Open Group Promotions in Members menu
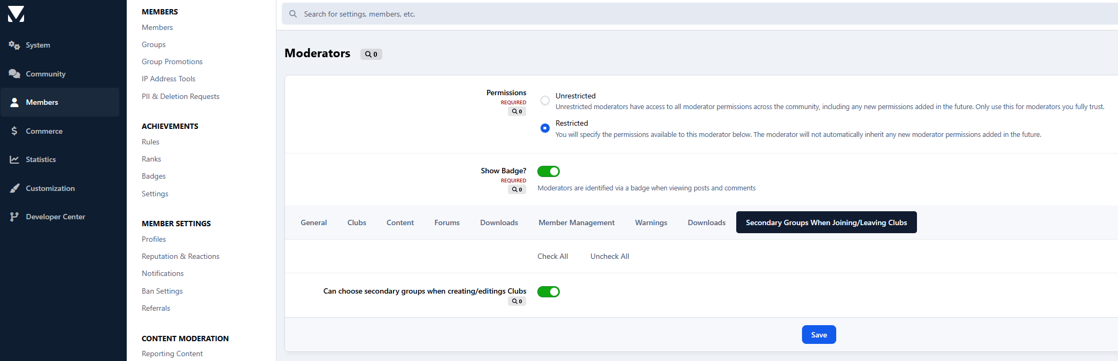1118x361 pixels. (x=172, y=62)
